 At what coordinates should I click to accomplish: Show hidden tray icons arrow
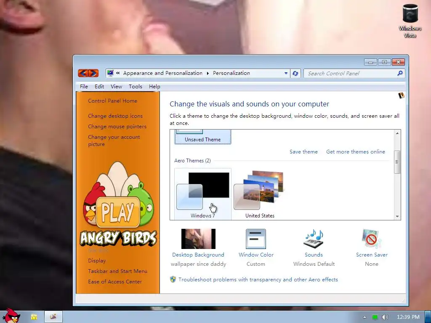364,317
